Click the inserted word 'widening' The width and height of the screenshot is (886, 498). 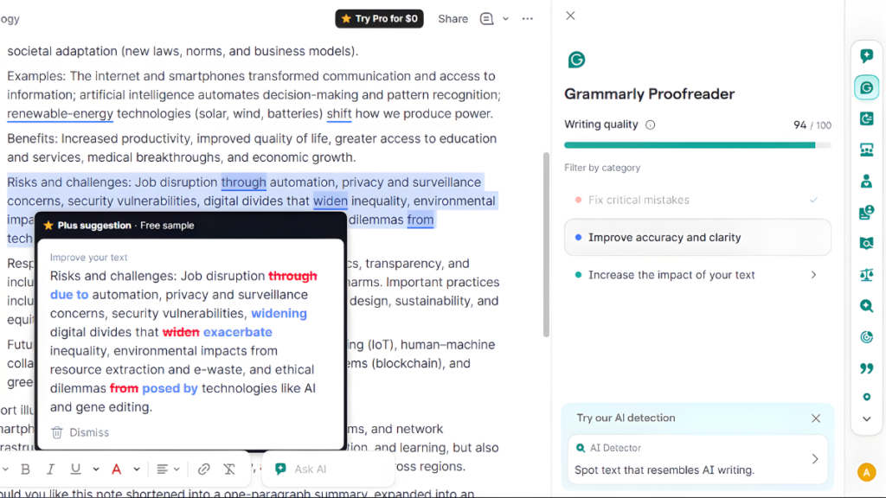279,313
